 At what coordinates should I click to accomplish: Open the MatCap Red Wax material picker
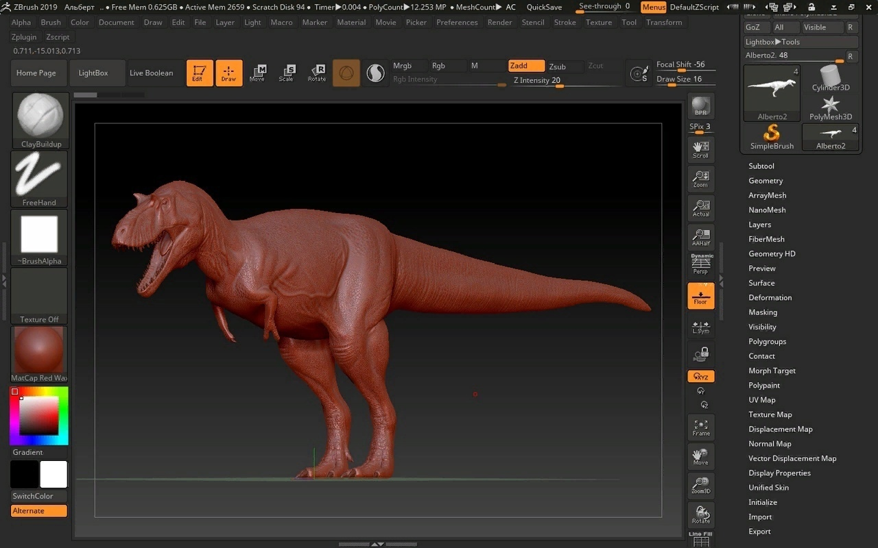(39, 354)
